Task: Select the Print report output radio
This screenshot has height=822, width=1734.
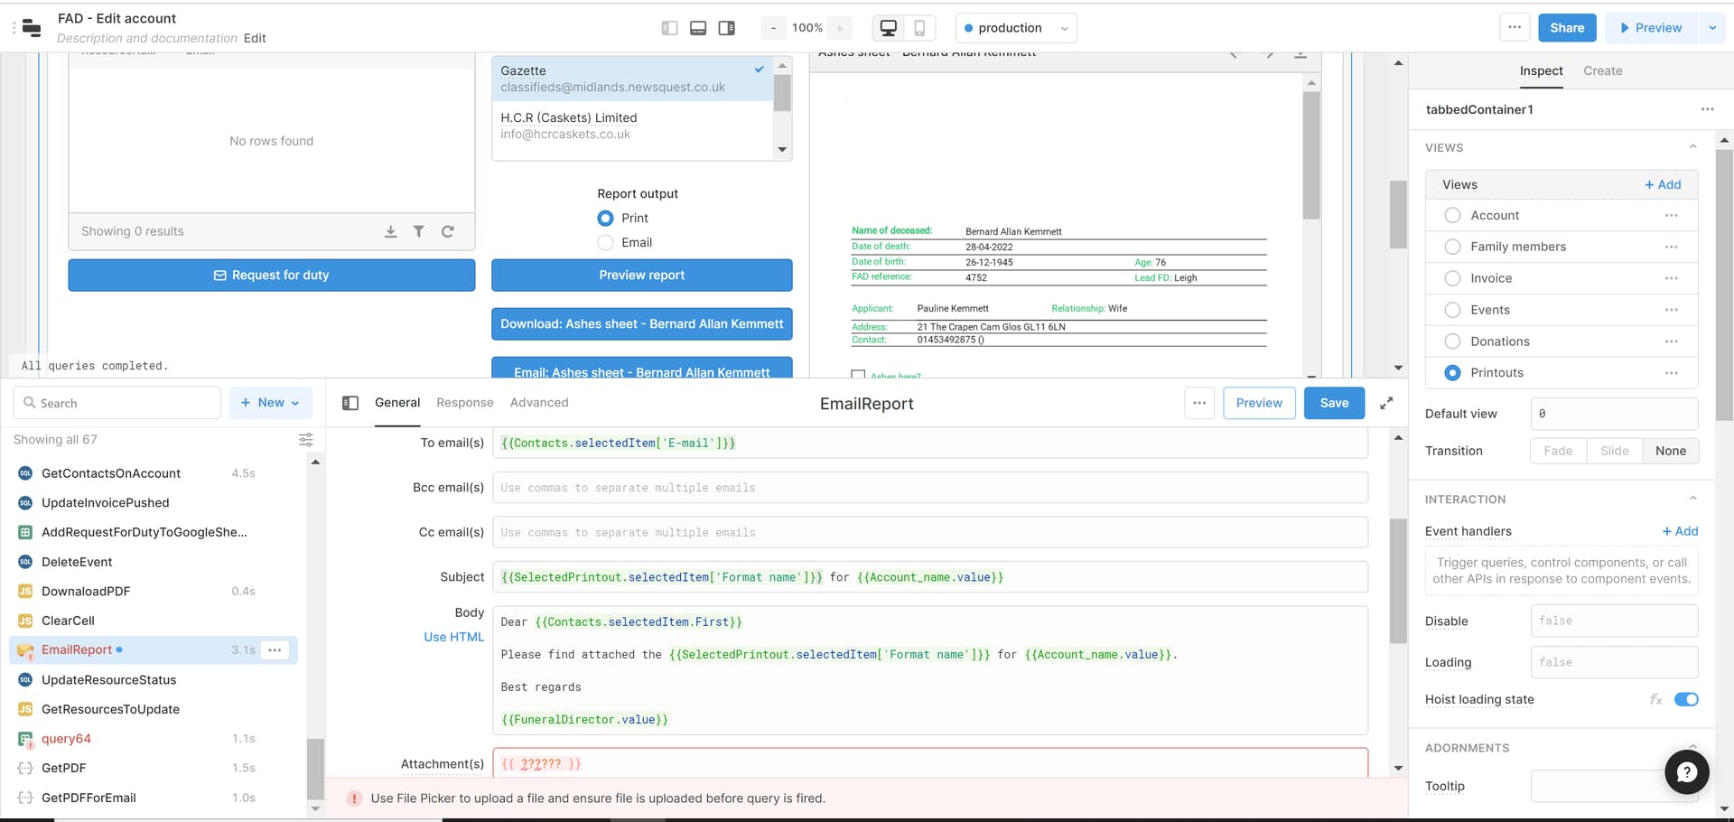Action: pyautogui.click(x=605, y=218)
